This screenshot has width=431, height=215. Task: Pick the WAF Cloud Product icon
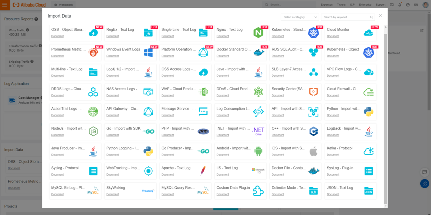(203, 92)
